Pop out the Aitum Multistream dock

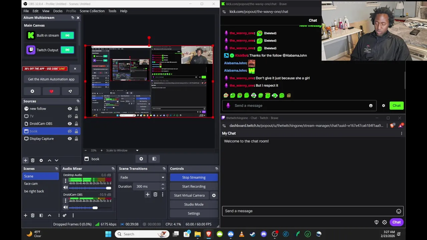tap(72, 18)
